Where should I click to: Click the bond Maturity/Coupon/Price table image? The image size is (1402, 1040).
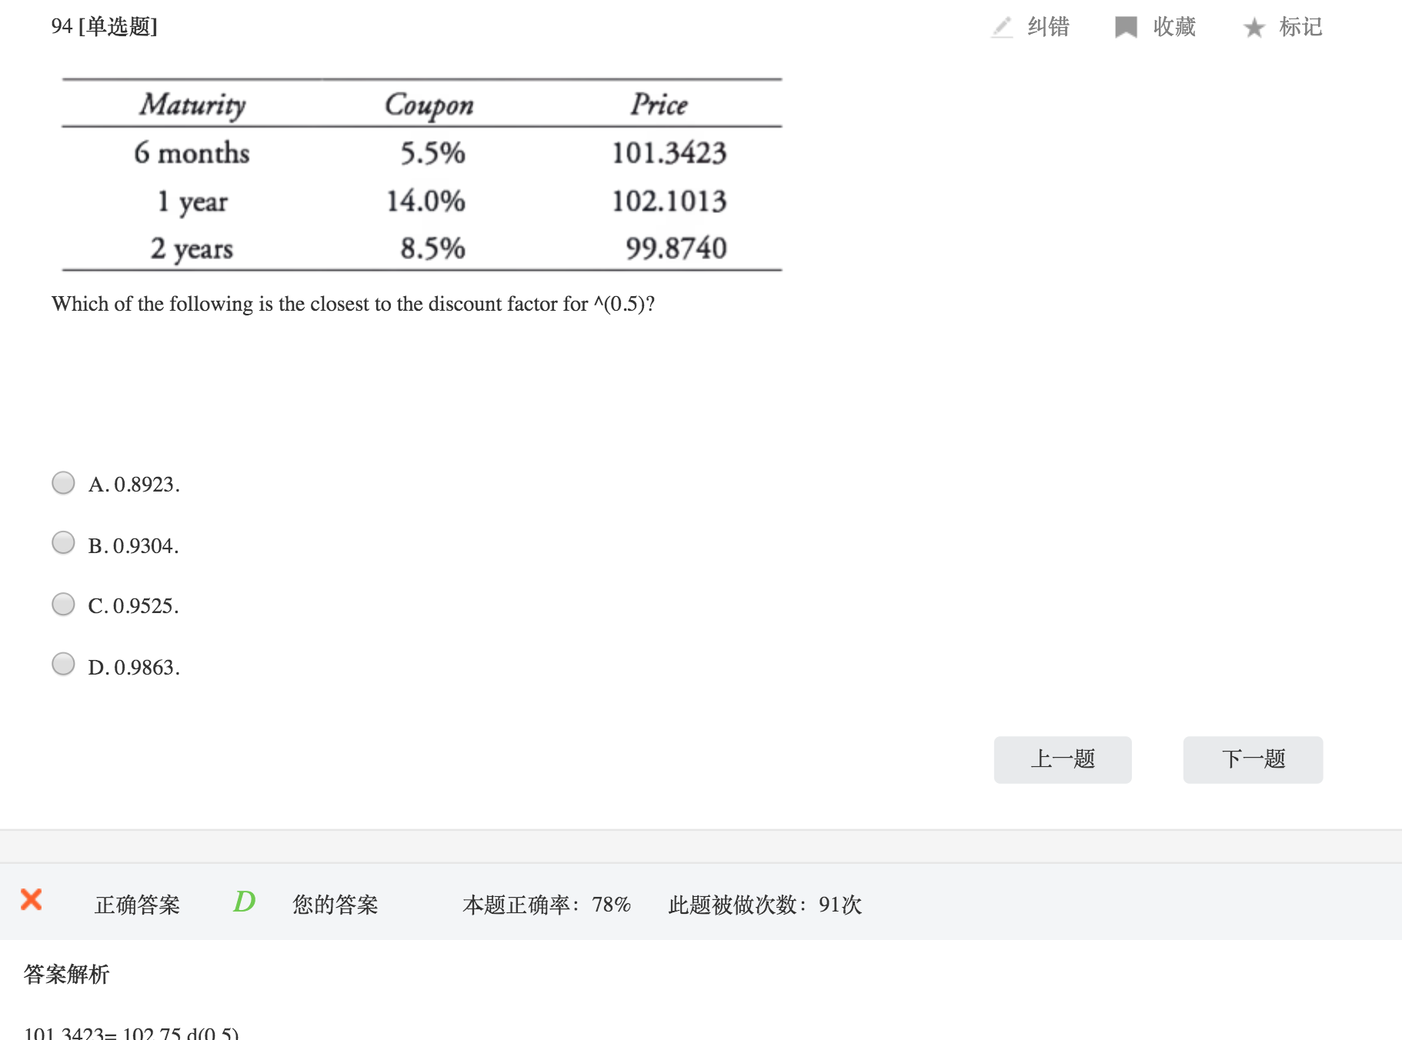(x=422, y=175)
